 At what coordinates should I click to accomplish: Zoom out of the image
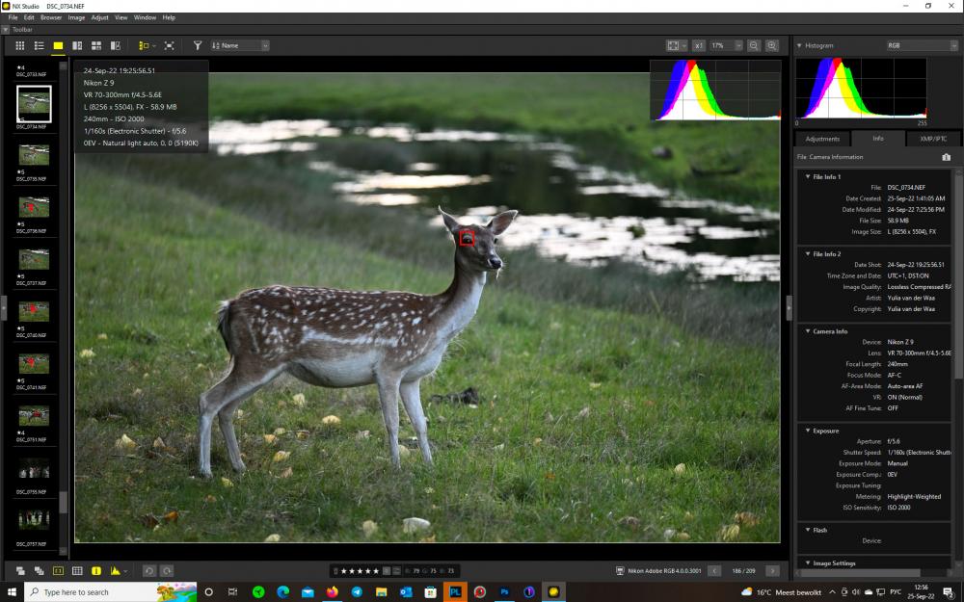point(754,45)
